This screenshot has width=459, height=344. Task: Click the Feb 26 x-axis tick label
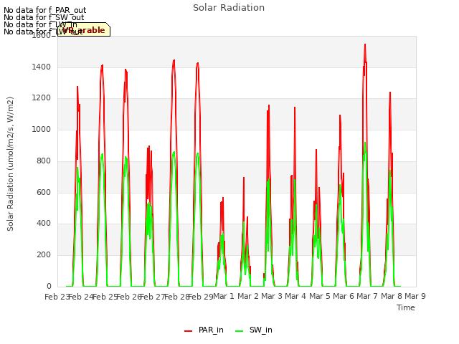click(x=129, y=297)
